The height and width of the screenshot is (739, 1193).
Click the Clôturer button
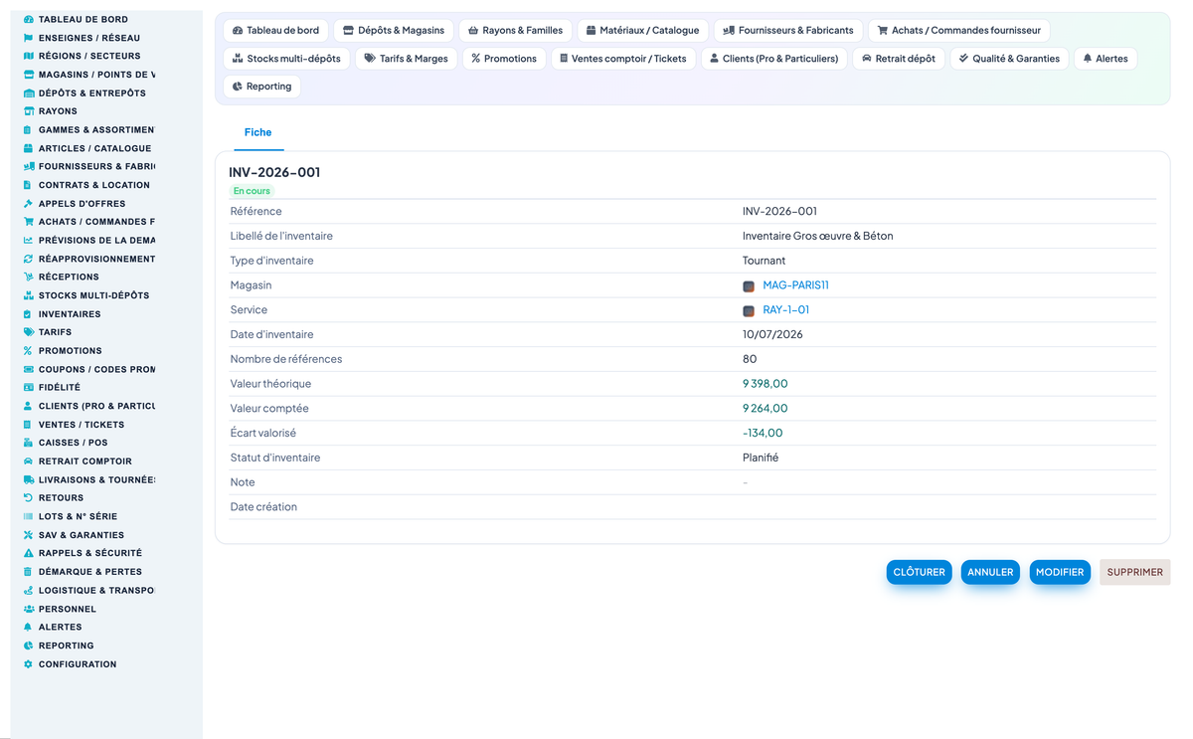pos(920,572)
